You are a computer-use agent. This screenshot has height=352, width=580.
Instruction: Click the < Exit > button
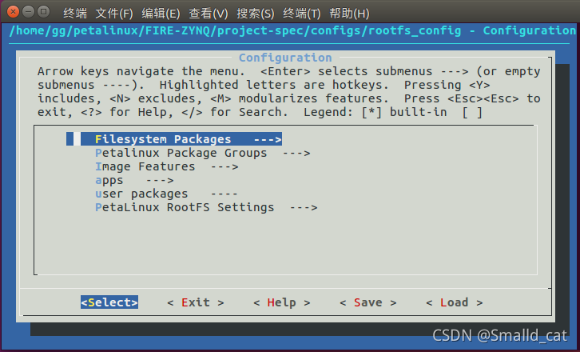pos(196,302)
